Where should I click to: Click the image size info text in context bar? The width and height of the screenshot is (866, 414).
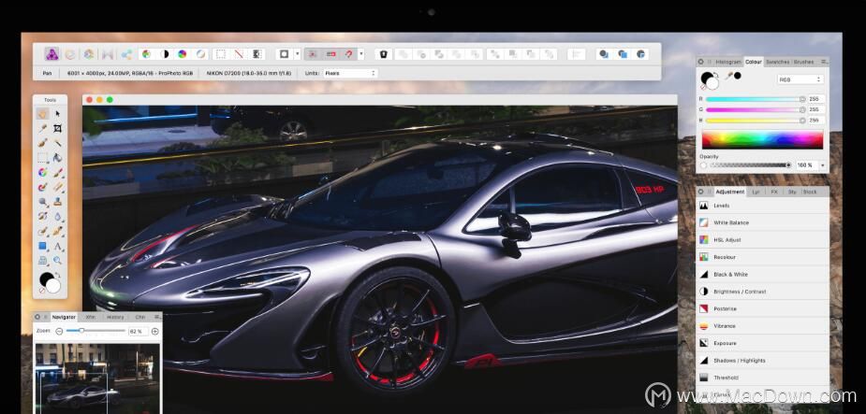click(130, 73)
